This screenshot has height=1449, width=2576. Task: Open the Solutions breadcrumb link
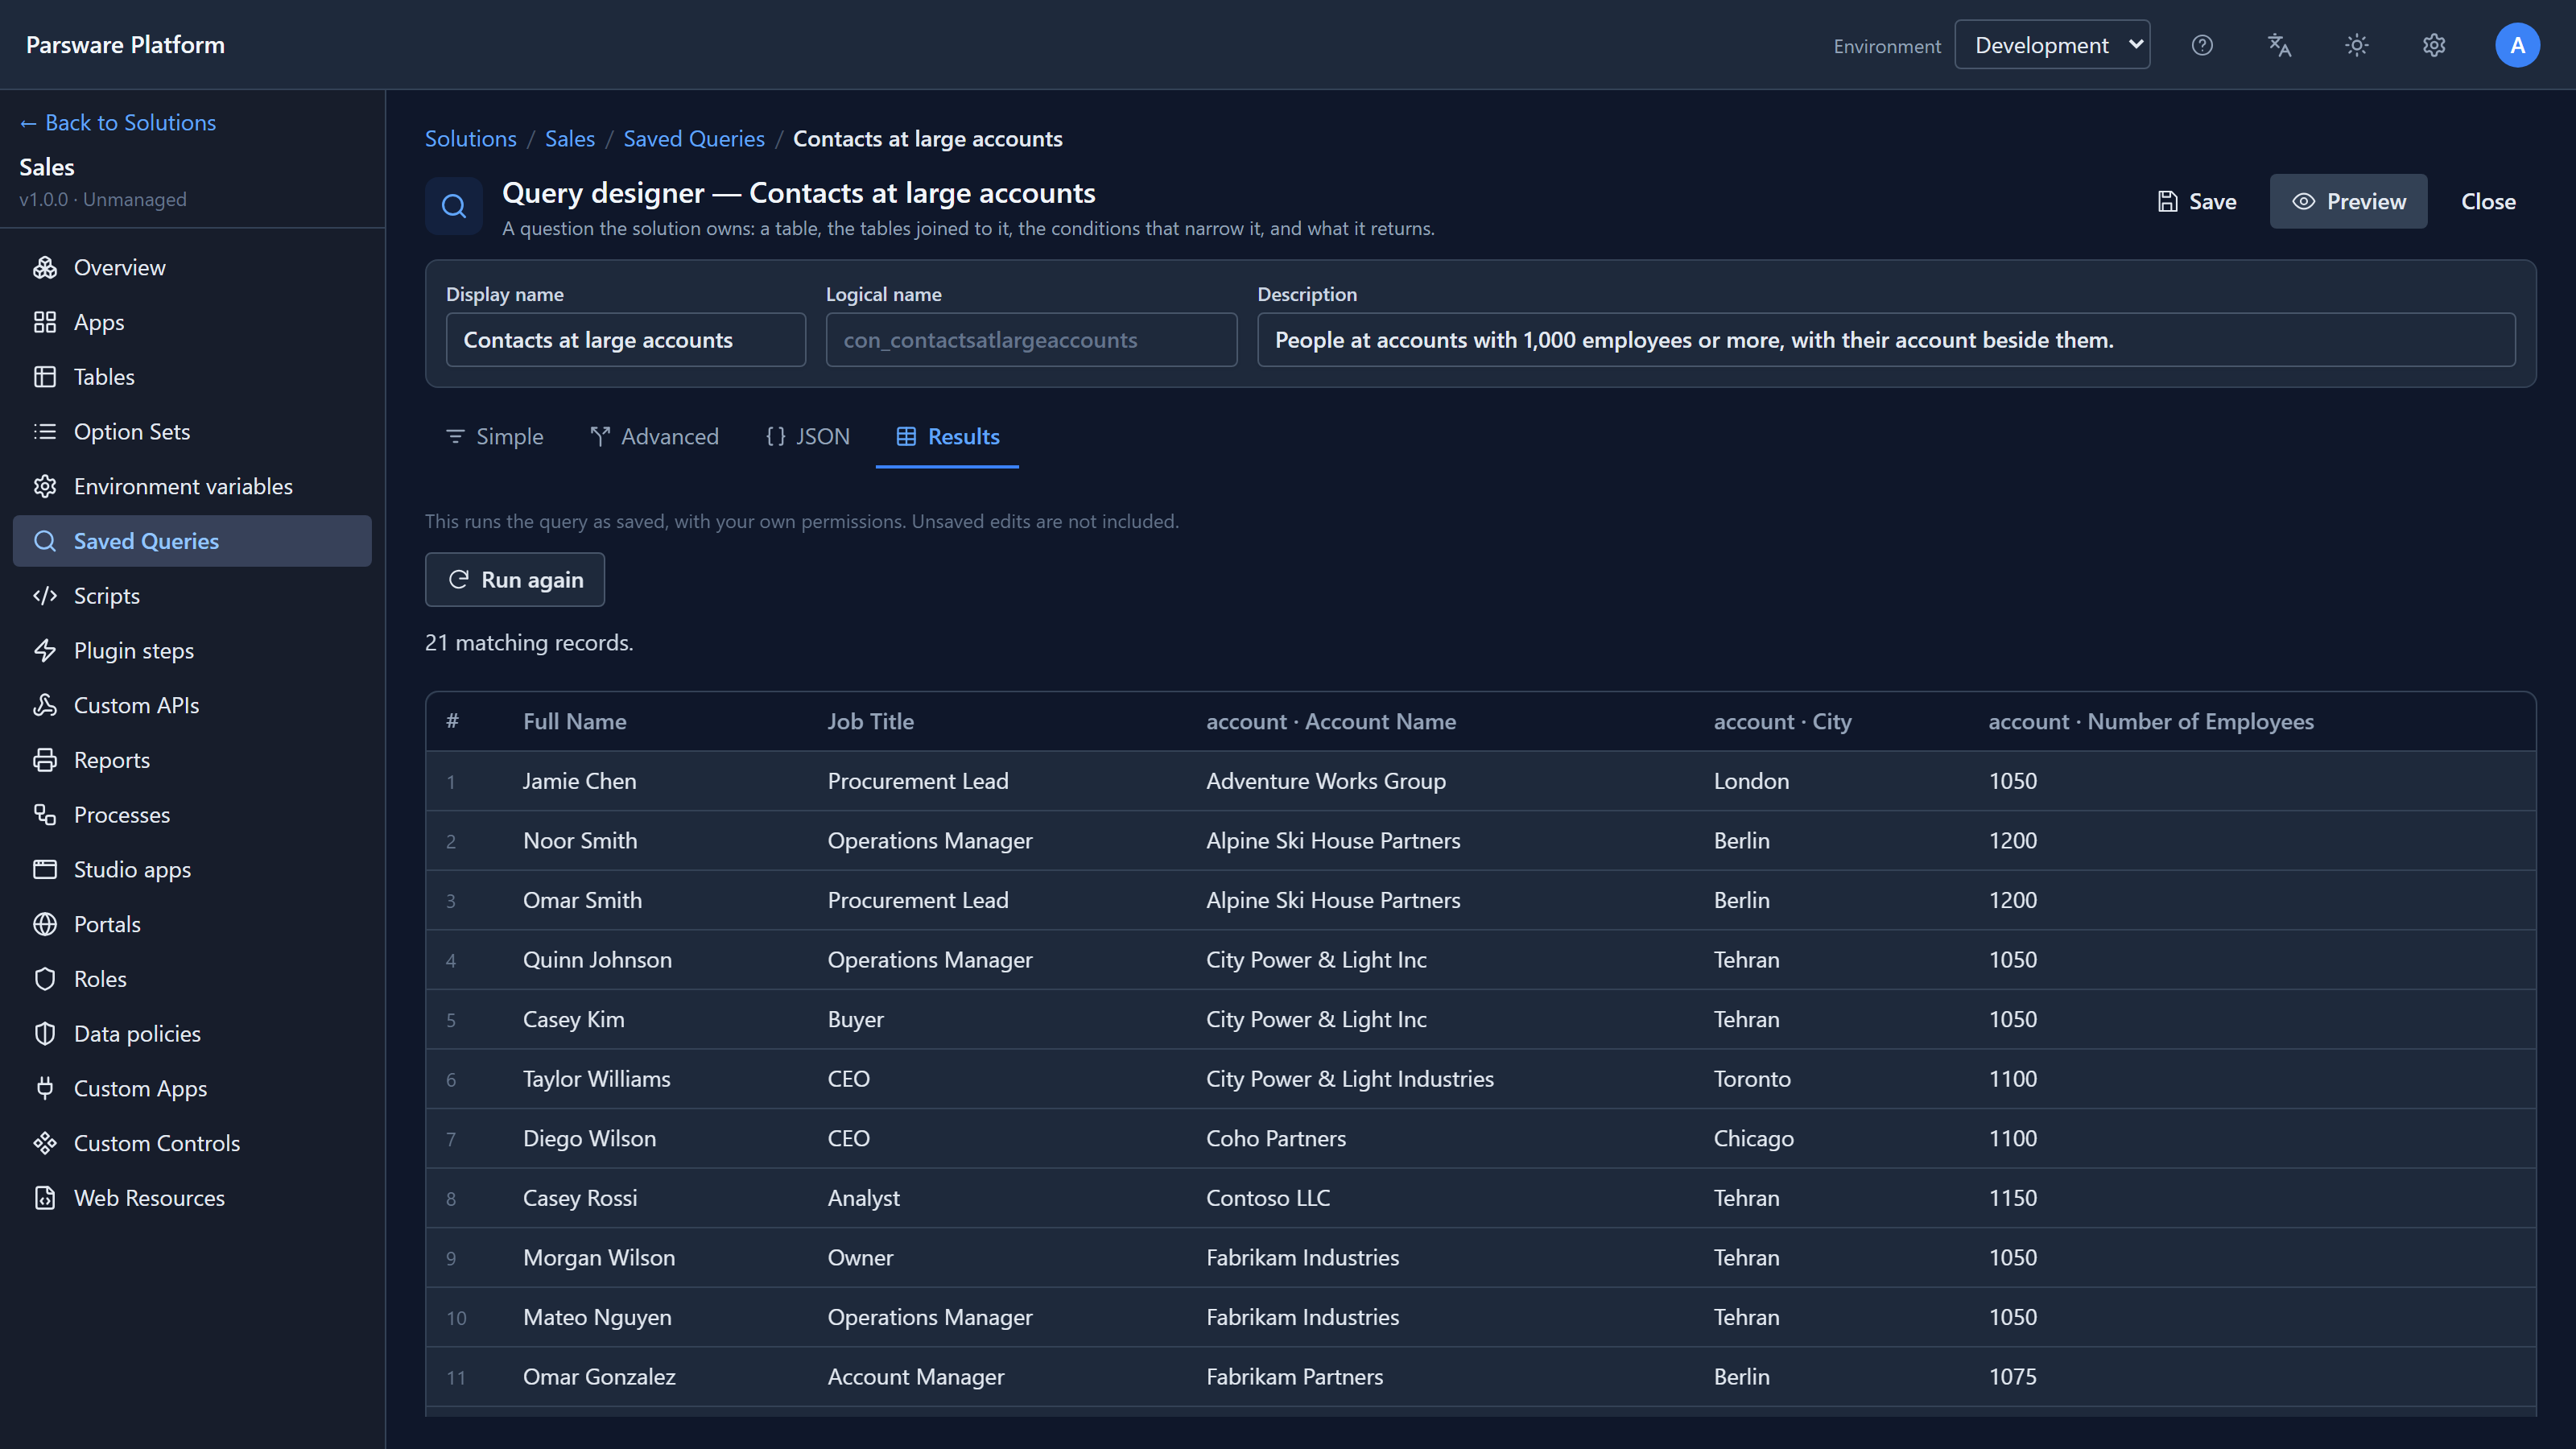point(471,139)
